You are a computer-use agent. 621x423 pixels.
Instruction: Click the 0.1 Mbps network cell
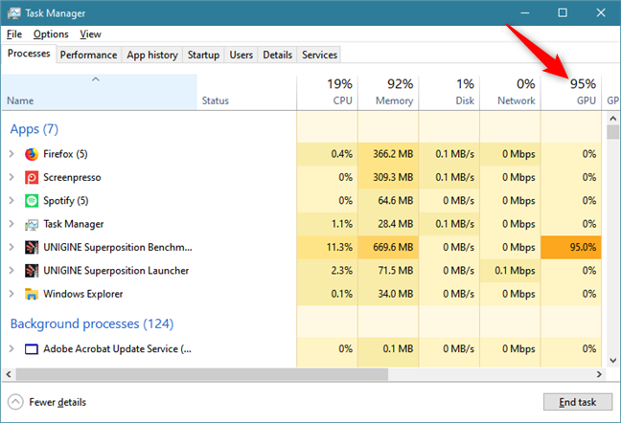coord(510,271)
